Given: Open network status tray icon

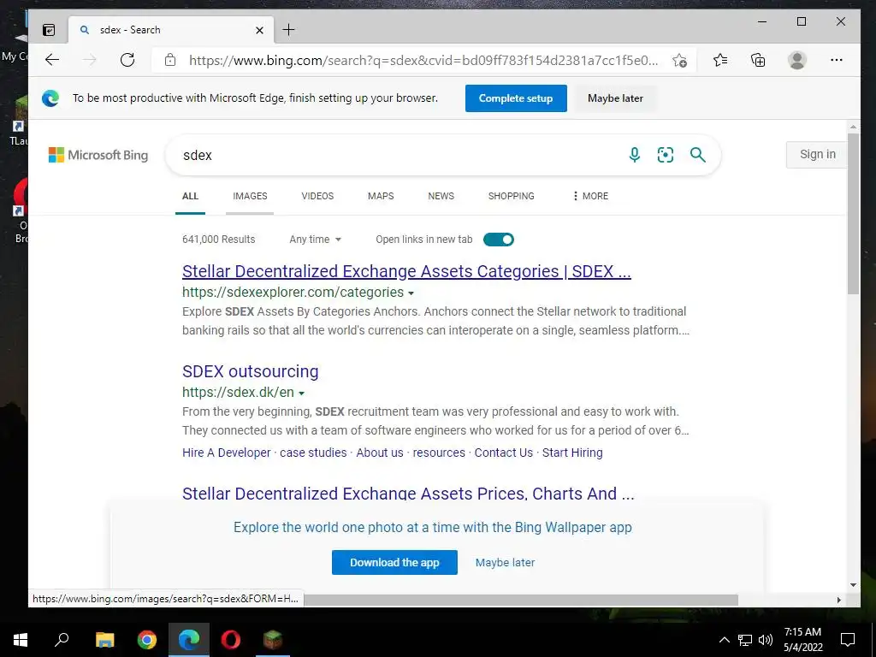Looking at the screenshot, I should click(745, 640).
